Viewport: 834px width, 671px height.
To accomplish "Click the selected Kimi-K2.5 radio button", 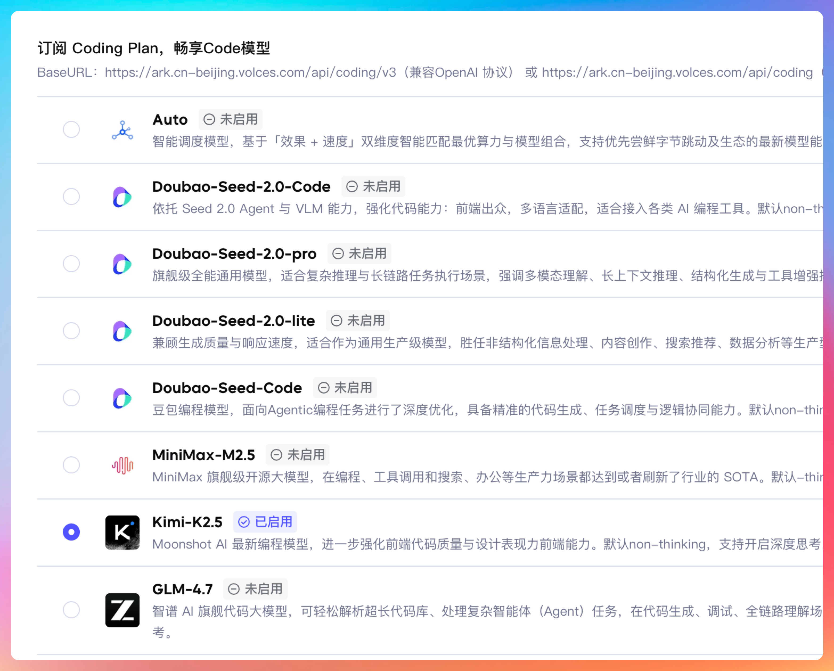I will [72, 532].
